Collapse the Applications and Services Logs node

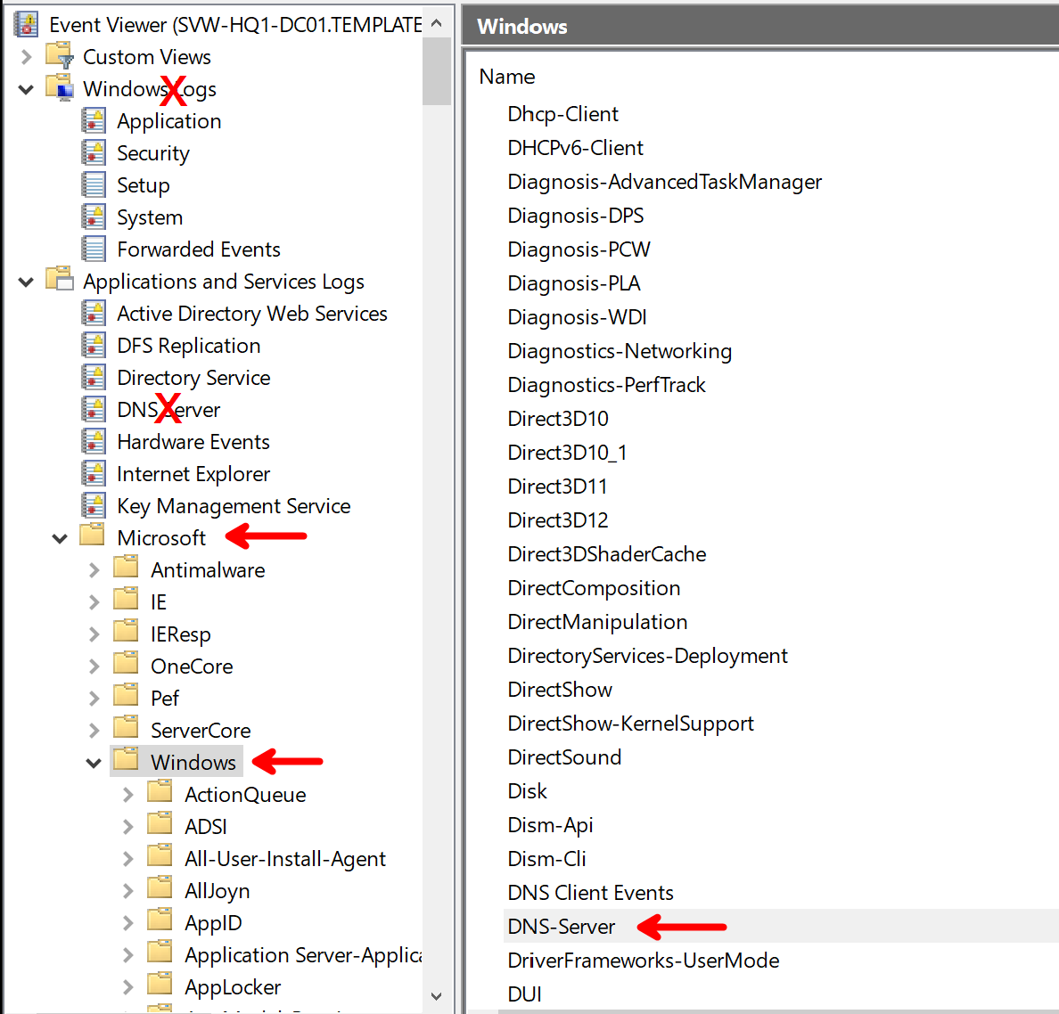pyautogui.click(x=26, y=282)
